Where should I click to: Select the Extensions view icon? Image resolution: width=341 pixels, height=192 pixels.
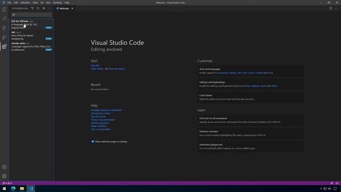point(4,46)
